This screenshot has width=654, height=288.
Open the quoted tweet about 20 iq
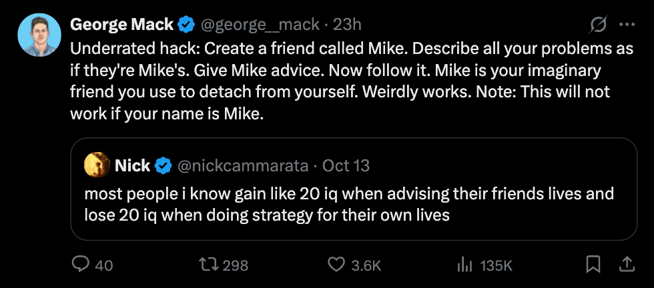348,205
